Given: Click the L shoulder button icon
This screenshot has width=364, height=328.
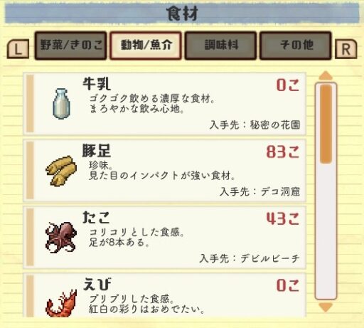Looking at the screenshot, I should point(18,48).
